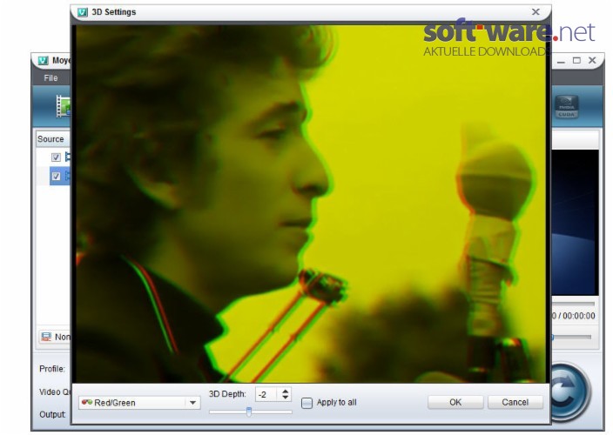This screenshot has height=435, width=613.
Task: Click the 3D Depth slider handle
Action: pos(249,412)
